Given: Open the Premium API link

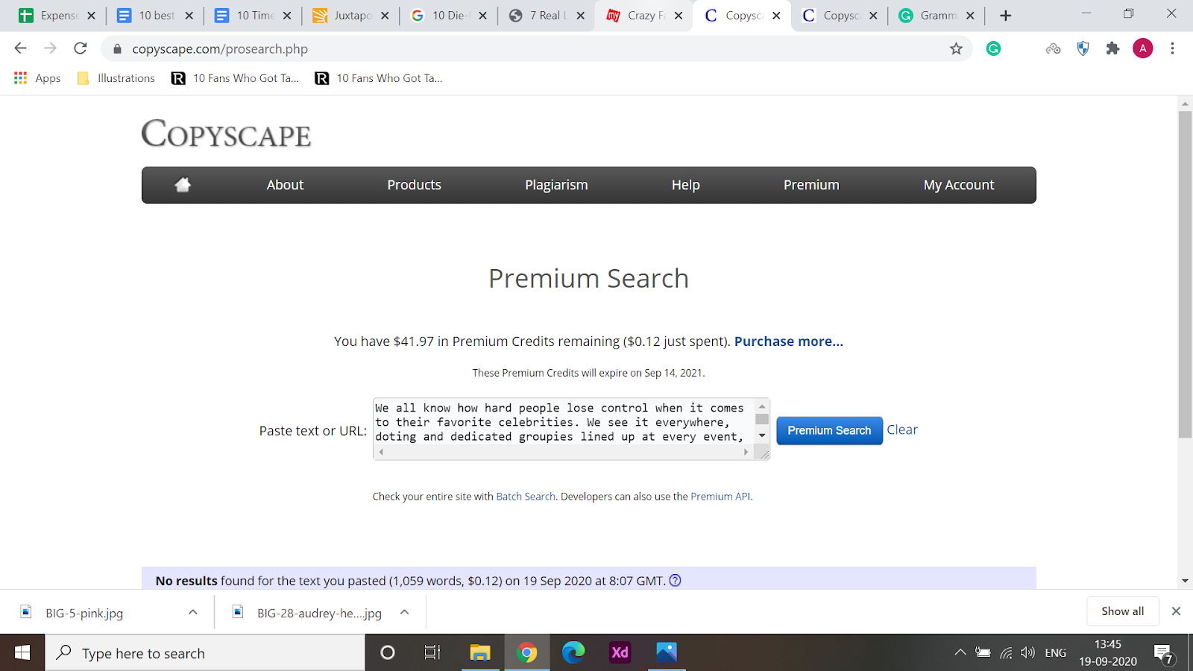Looking at the screenshot, I should (x=720, y=497).
